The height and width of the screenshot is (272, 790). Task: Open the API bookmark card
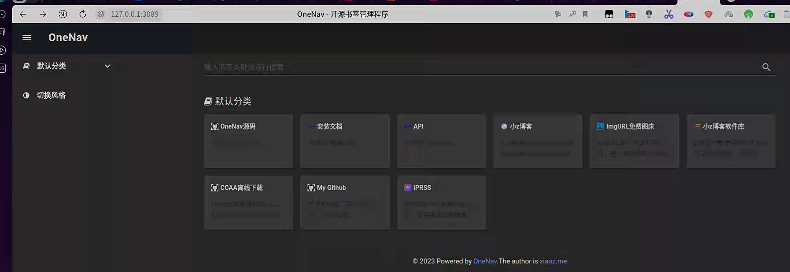441,141
